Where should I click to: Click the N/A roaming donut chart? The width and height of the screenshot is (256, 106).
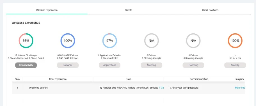coord(193,41)
